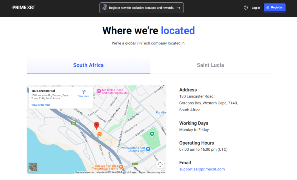Click the orange restaurant marker near pin
297x180 pixels.
(99, 134)
